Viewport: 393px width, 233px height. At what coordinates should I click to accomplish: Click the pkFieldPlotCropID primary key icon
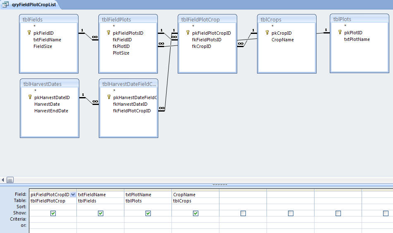pos(188,33)
